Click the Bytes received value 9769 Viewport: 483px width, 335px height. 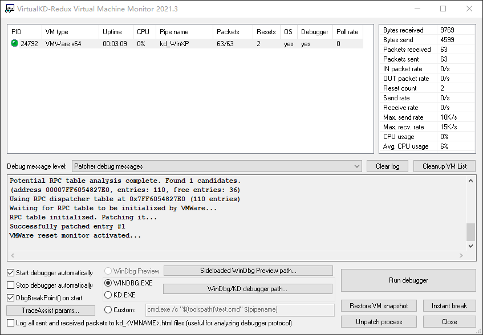447,30
